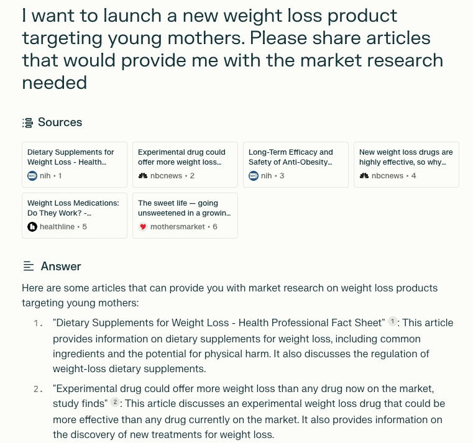
Task: Click the Sources heading
Action: pos(60,122)
